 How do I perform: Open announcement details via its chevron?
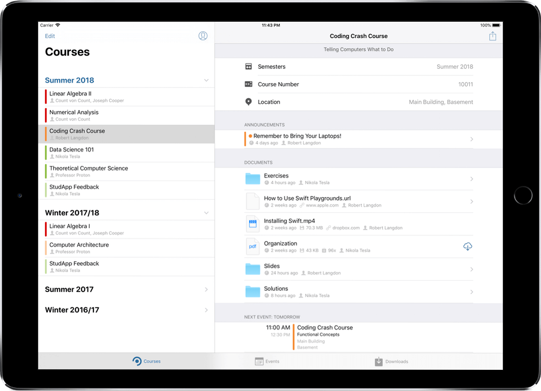pos(472,139)
